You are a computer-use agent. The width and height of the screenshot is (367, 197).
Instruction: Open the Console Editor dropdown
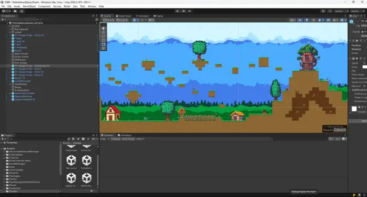(140, 139)
